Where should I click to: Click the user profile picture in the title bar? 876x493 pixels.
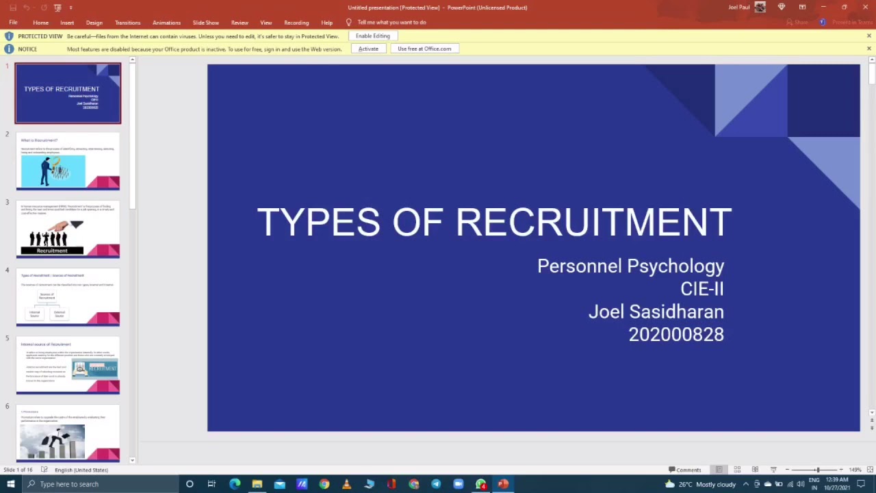760,8
